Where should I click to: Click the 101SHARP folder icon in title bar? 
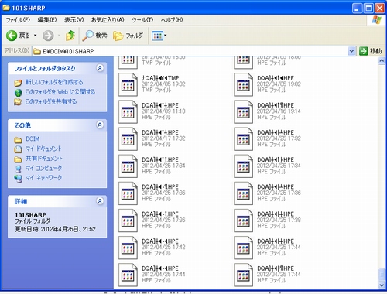(6, 8)
